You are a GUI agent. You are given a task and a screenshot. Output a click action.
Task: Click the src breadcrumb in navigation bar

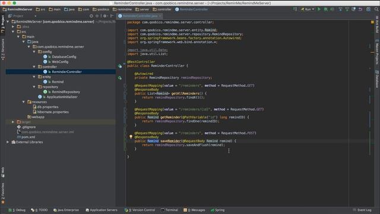tap(40, 10)
